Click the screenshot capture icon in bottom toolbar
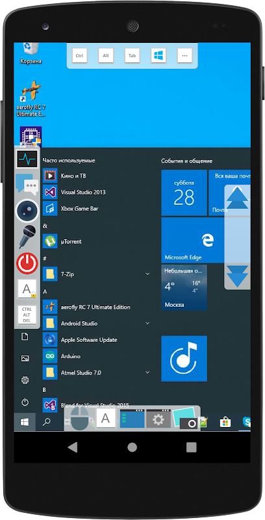The width and height of the screenshot is (265, 520). 185,419
